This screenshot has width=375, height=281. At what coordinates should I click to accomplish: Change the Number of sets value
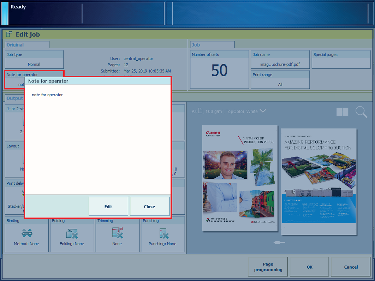click(x=219, y=70)
